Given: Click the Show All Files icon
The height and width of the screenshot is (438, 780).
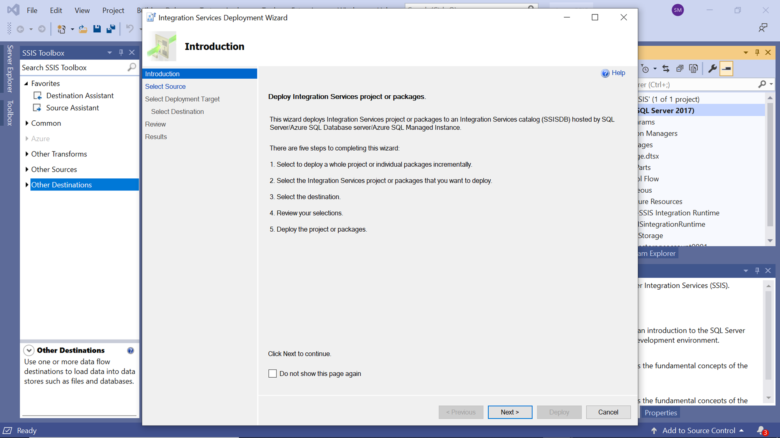Looking at the screenshot, I should pos(693,69).
